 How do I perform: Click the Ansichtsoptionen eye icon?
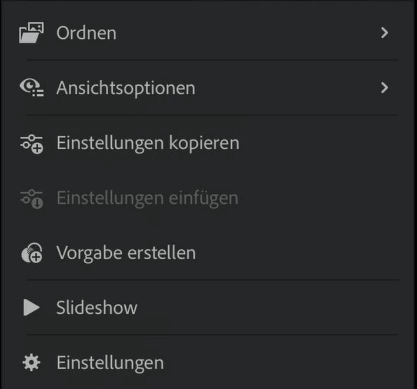click(x=31, y=88)
